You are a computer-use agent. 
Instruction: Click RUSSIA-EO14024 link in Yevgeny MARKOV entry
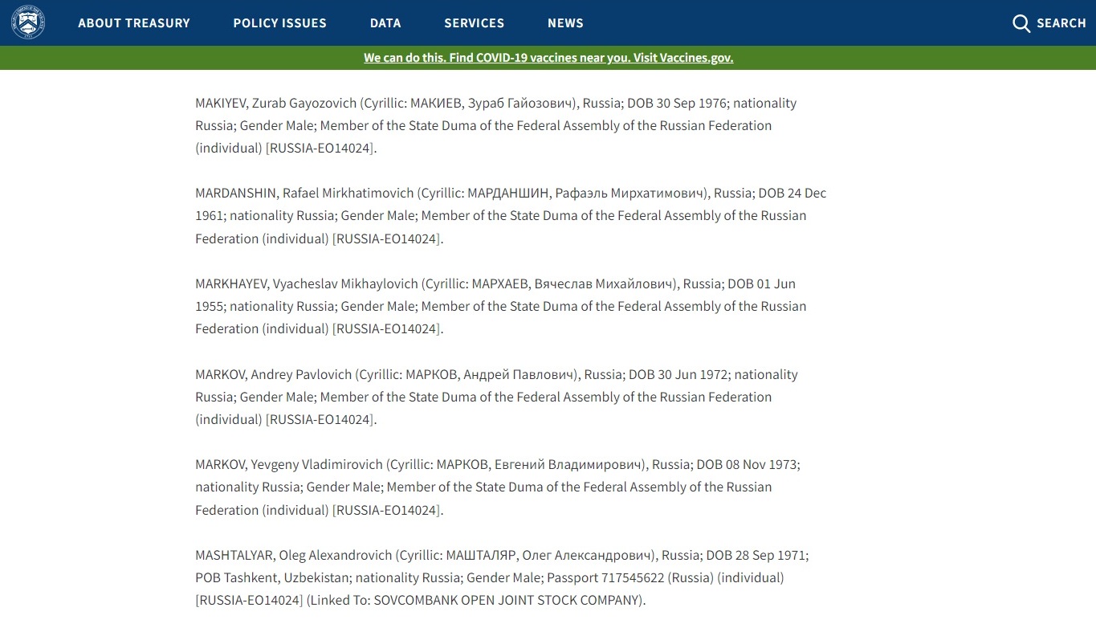tap(385, 511)
